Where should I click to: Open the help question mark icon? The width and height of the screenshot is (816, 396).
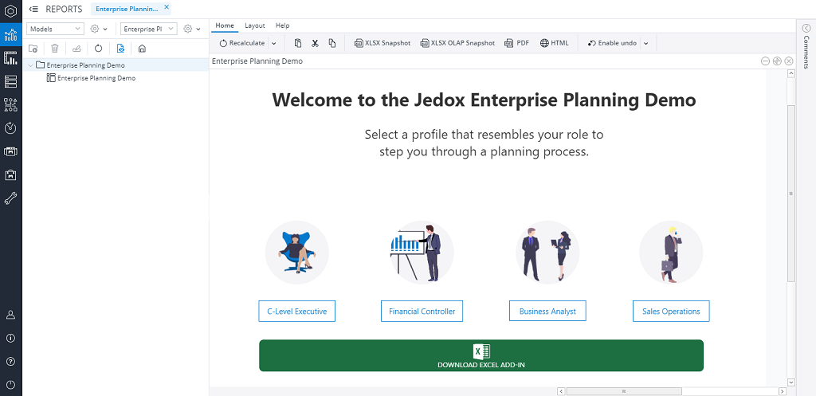click(10, 361)
